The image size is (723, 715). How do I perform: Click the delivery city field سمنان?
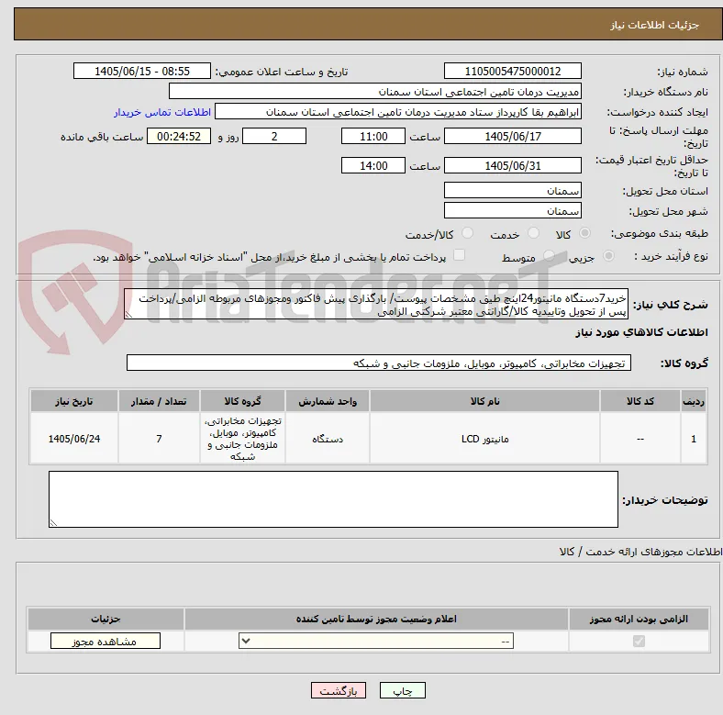(512, 210)
